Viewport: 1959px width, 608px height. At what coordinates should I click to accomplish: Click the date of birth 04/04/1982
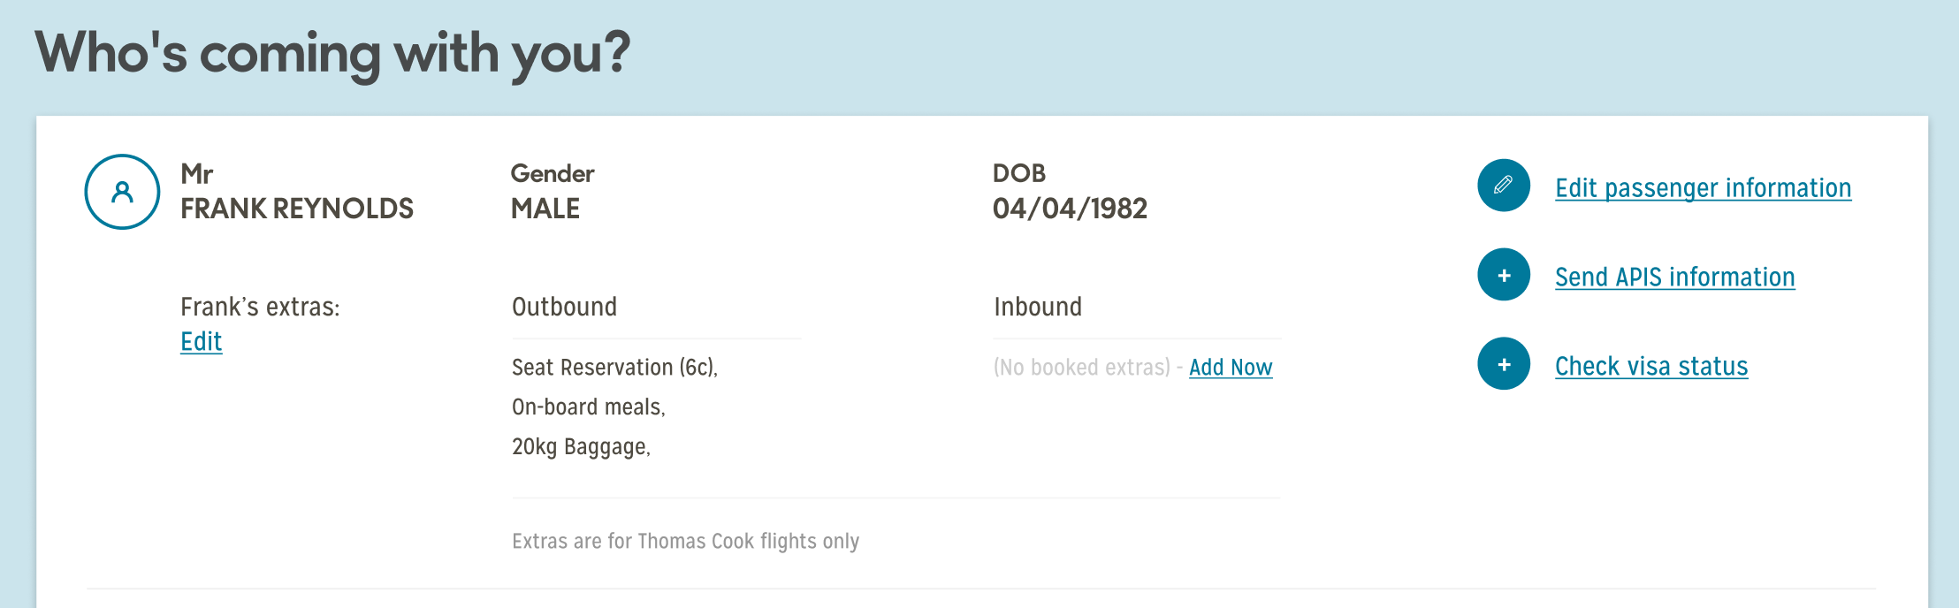tap(1070, 209)
